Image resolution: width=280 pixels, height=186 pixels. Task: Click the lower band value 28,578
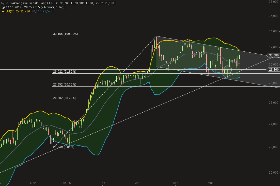tap(48, 11)
